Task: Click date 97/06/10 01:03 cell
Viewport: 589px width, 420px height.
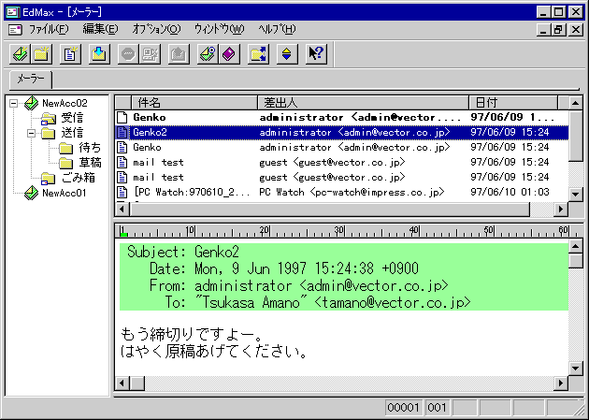Action: (510, 192)
